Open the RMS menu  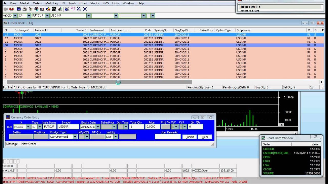(106, 3)
